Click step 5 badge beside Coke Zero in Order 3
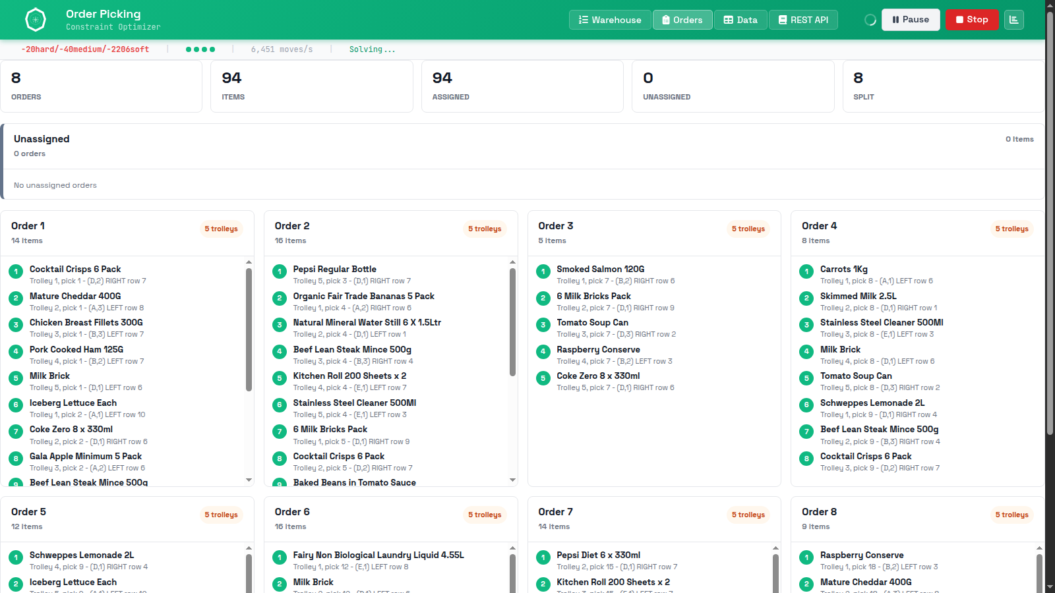 [x=543, y=378]
